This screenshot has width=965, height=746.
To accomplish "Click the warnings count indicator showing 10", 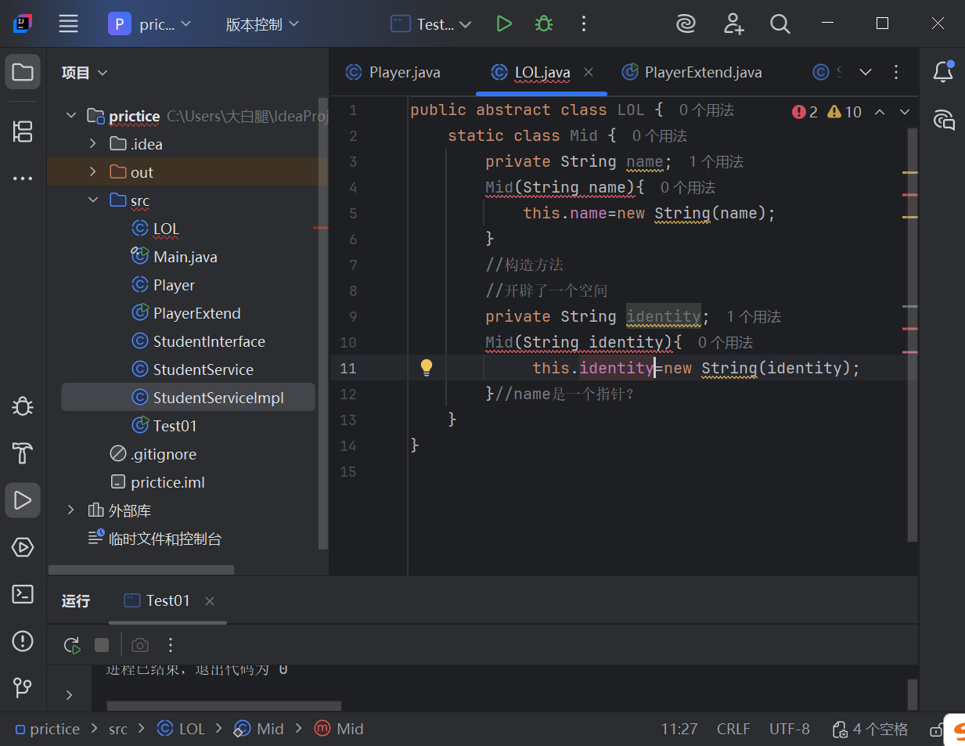I will 844,112.
